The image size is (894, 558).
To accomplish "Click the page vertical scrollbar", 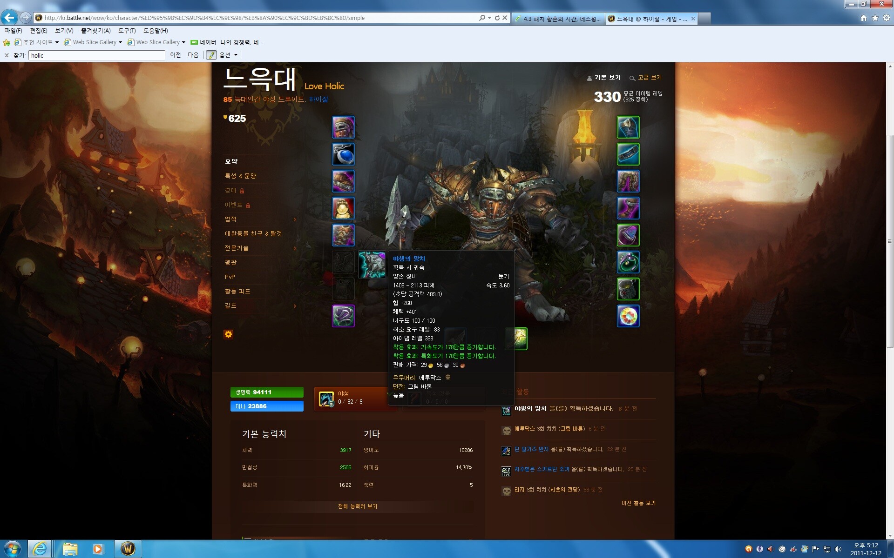I will (890, 242).
